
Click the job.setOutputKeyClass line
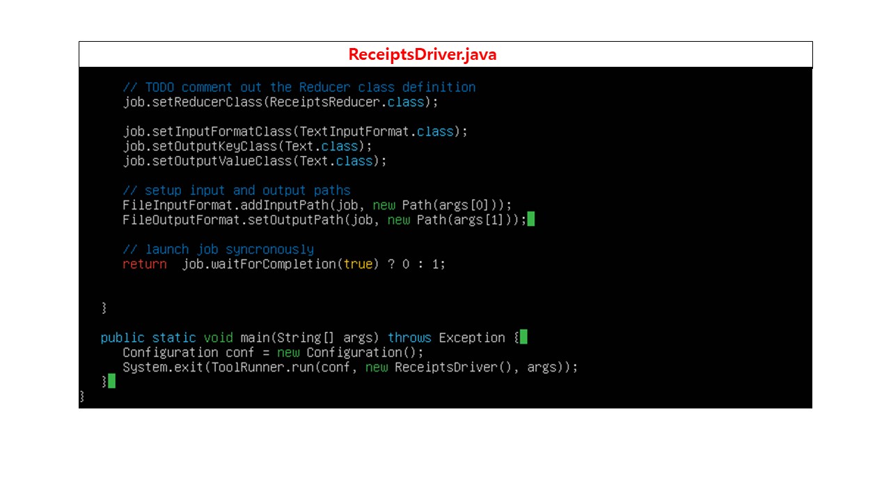[248, 146]
